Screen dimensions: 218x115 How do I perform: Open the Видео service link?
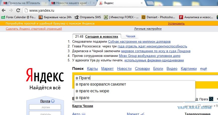point(172,69)
